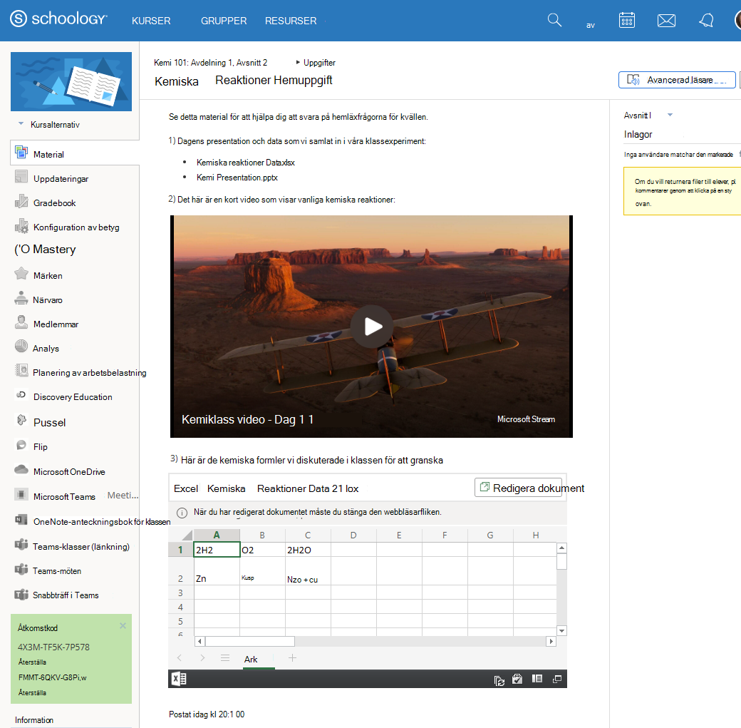The image size is (741, 728).
Task: Reset access code 4X3M-TF5K-7P578
Action: coord(32,662)
